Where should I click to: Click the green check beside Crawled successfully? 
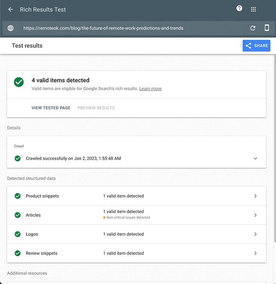tap(17, 158)
